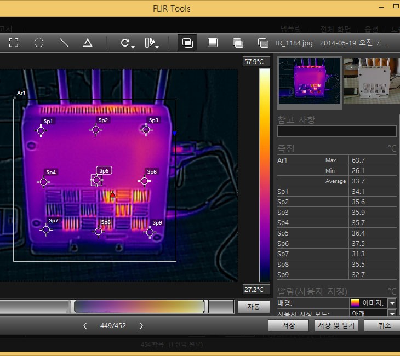Open the 템플릿 menu item

point(291,30)
